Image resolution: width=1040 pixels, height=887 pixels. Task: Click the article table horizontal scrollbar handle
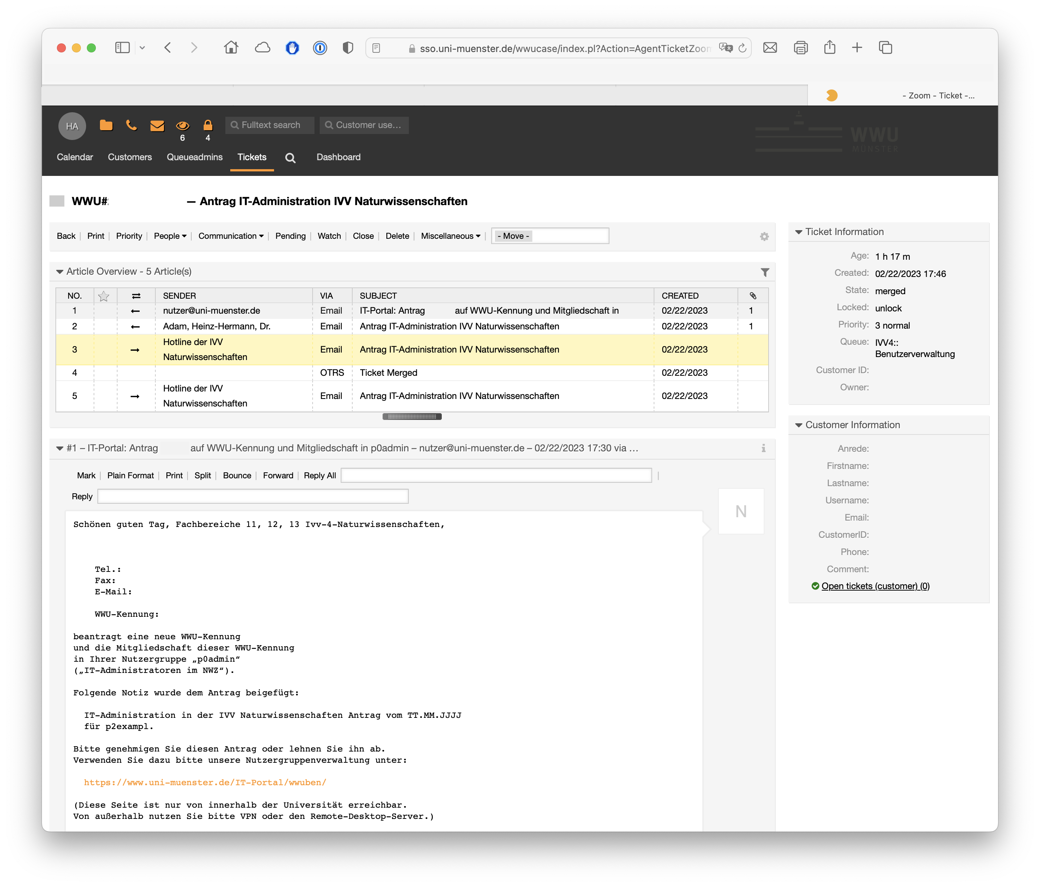[x=411, y=417]
